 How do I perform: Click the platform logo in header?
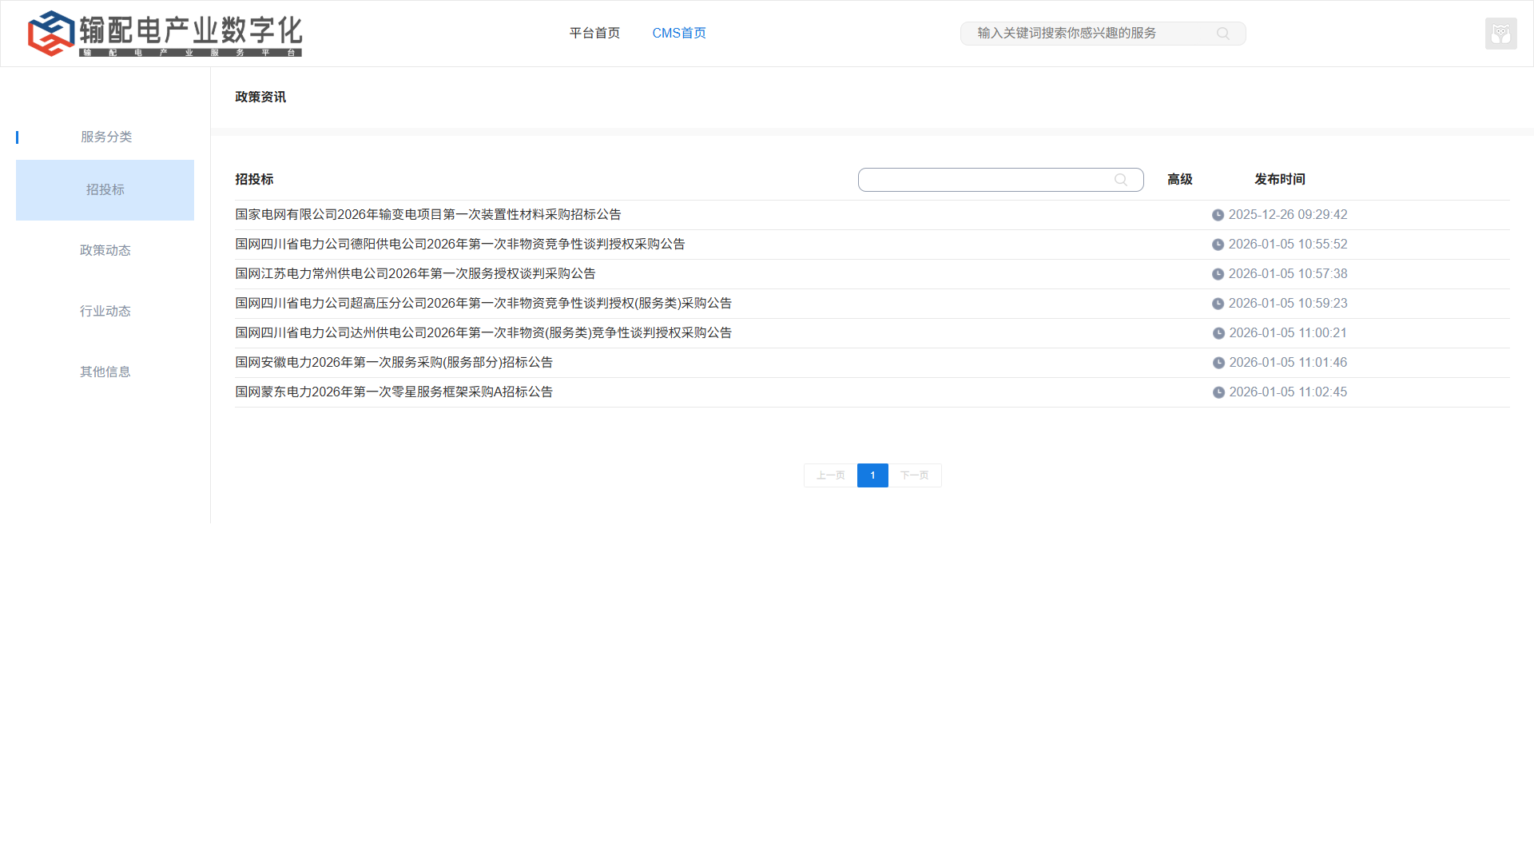(x=165, y=34)
